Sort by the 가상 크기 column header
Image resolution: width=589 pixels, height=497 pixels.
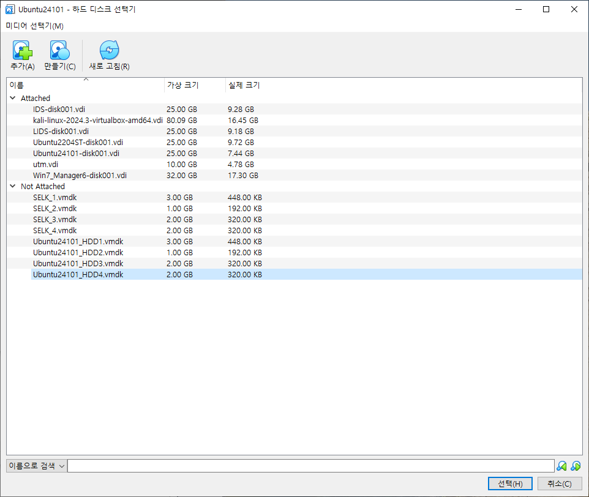[195, 85]
